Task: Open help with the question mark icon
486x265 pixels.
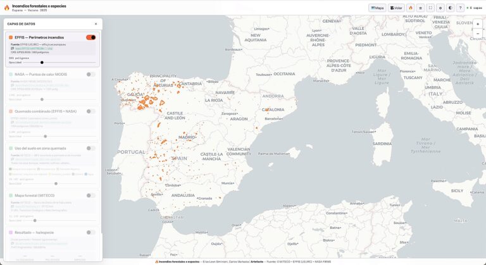Action: pyautogui.click(x=460, y=8)
